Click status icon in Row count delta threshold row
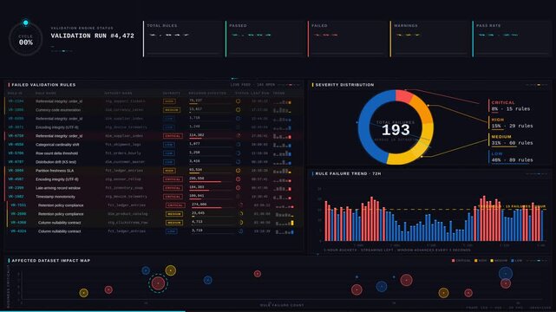 (x=238, y=153)
